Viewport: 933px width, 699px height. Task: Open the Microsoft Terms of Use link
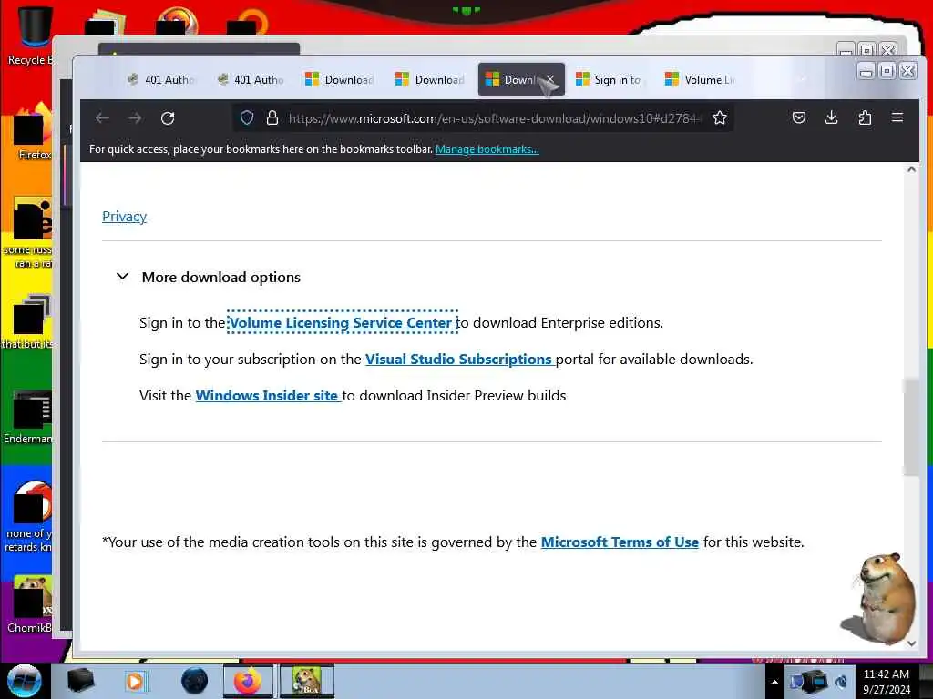coord(620,542)
